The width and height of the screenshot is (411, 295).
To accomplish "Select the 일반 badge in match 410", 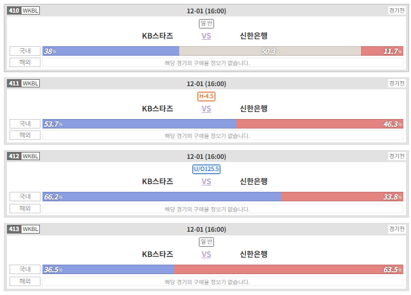I will pyautogui.click(x=206, y=23).
